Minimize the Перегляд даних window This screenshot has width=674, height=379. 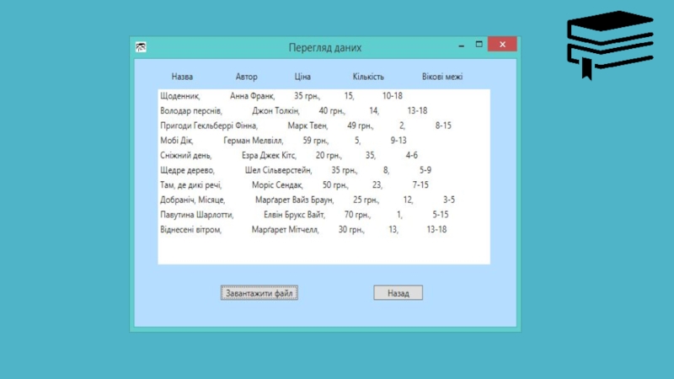coord(461,45)
